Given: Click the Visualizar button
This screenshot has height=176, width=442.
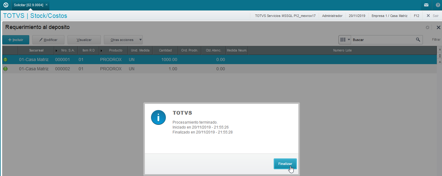Looking at the screenshot, I should tap(84, 40).
